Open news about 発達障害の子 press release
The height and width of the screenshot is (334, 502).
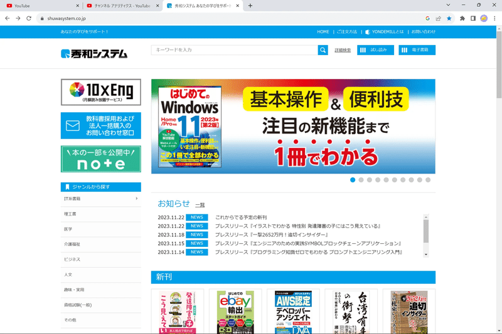(x=297, y=226)
